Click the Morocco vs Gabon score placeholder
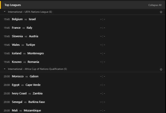The height and width of the screenshot is (113, 166). pos(103,76)
